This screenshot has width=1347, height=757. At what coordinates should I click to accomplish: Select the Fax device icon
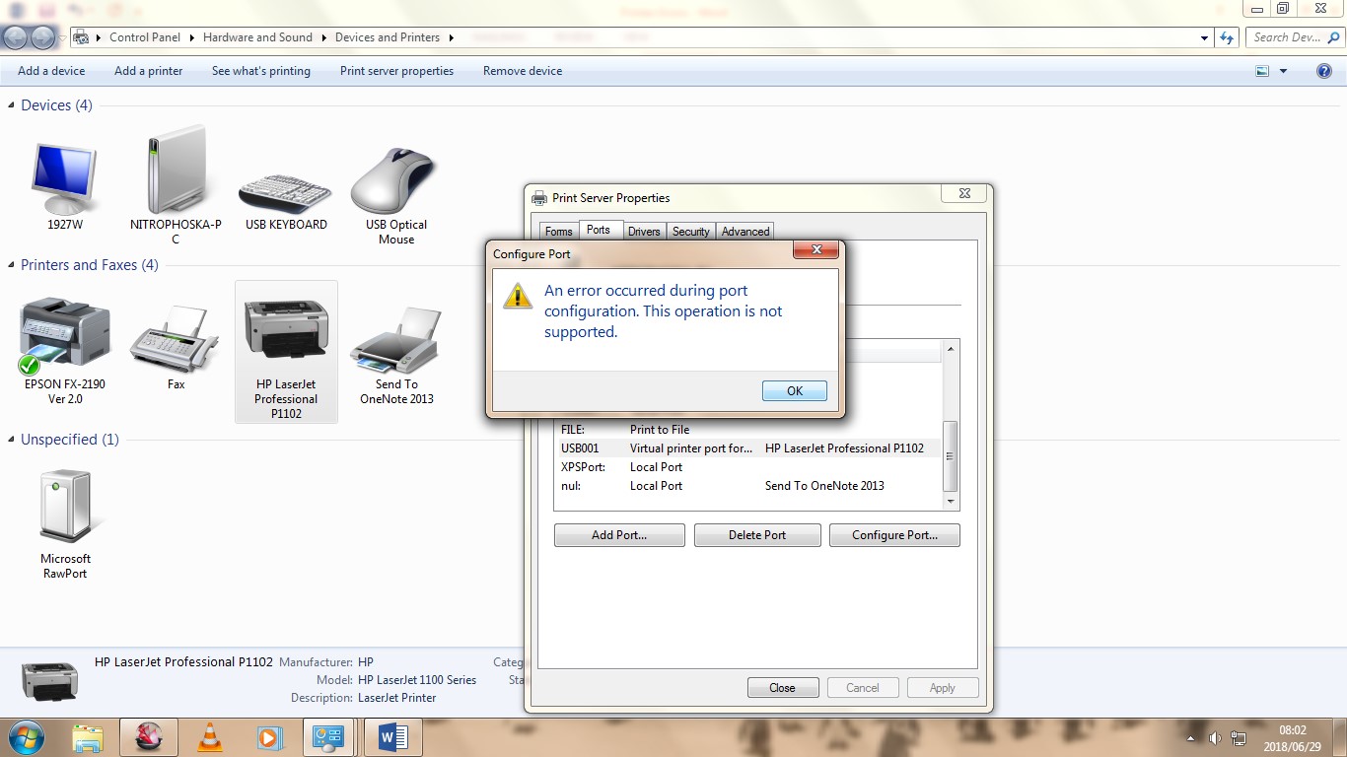click(x=176, y=338)
